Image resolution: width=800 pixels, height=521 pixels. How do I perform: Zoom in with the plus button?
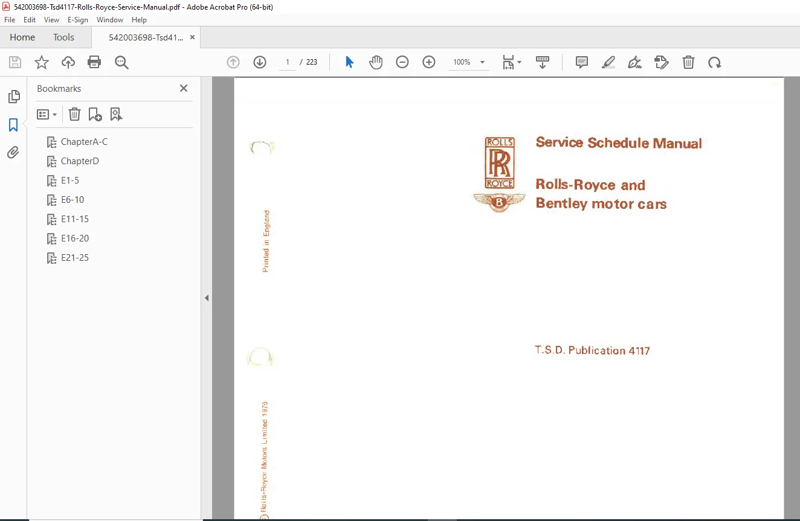pos(429,62)
